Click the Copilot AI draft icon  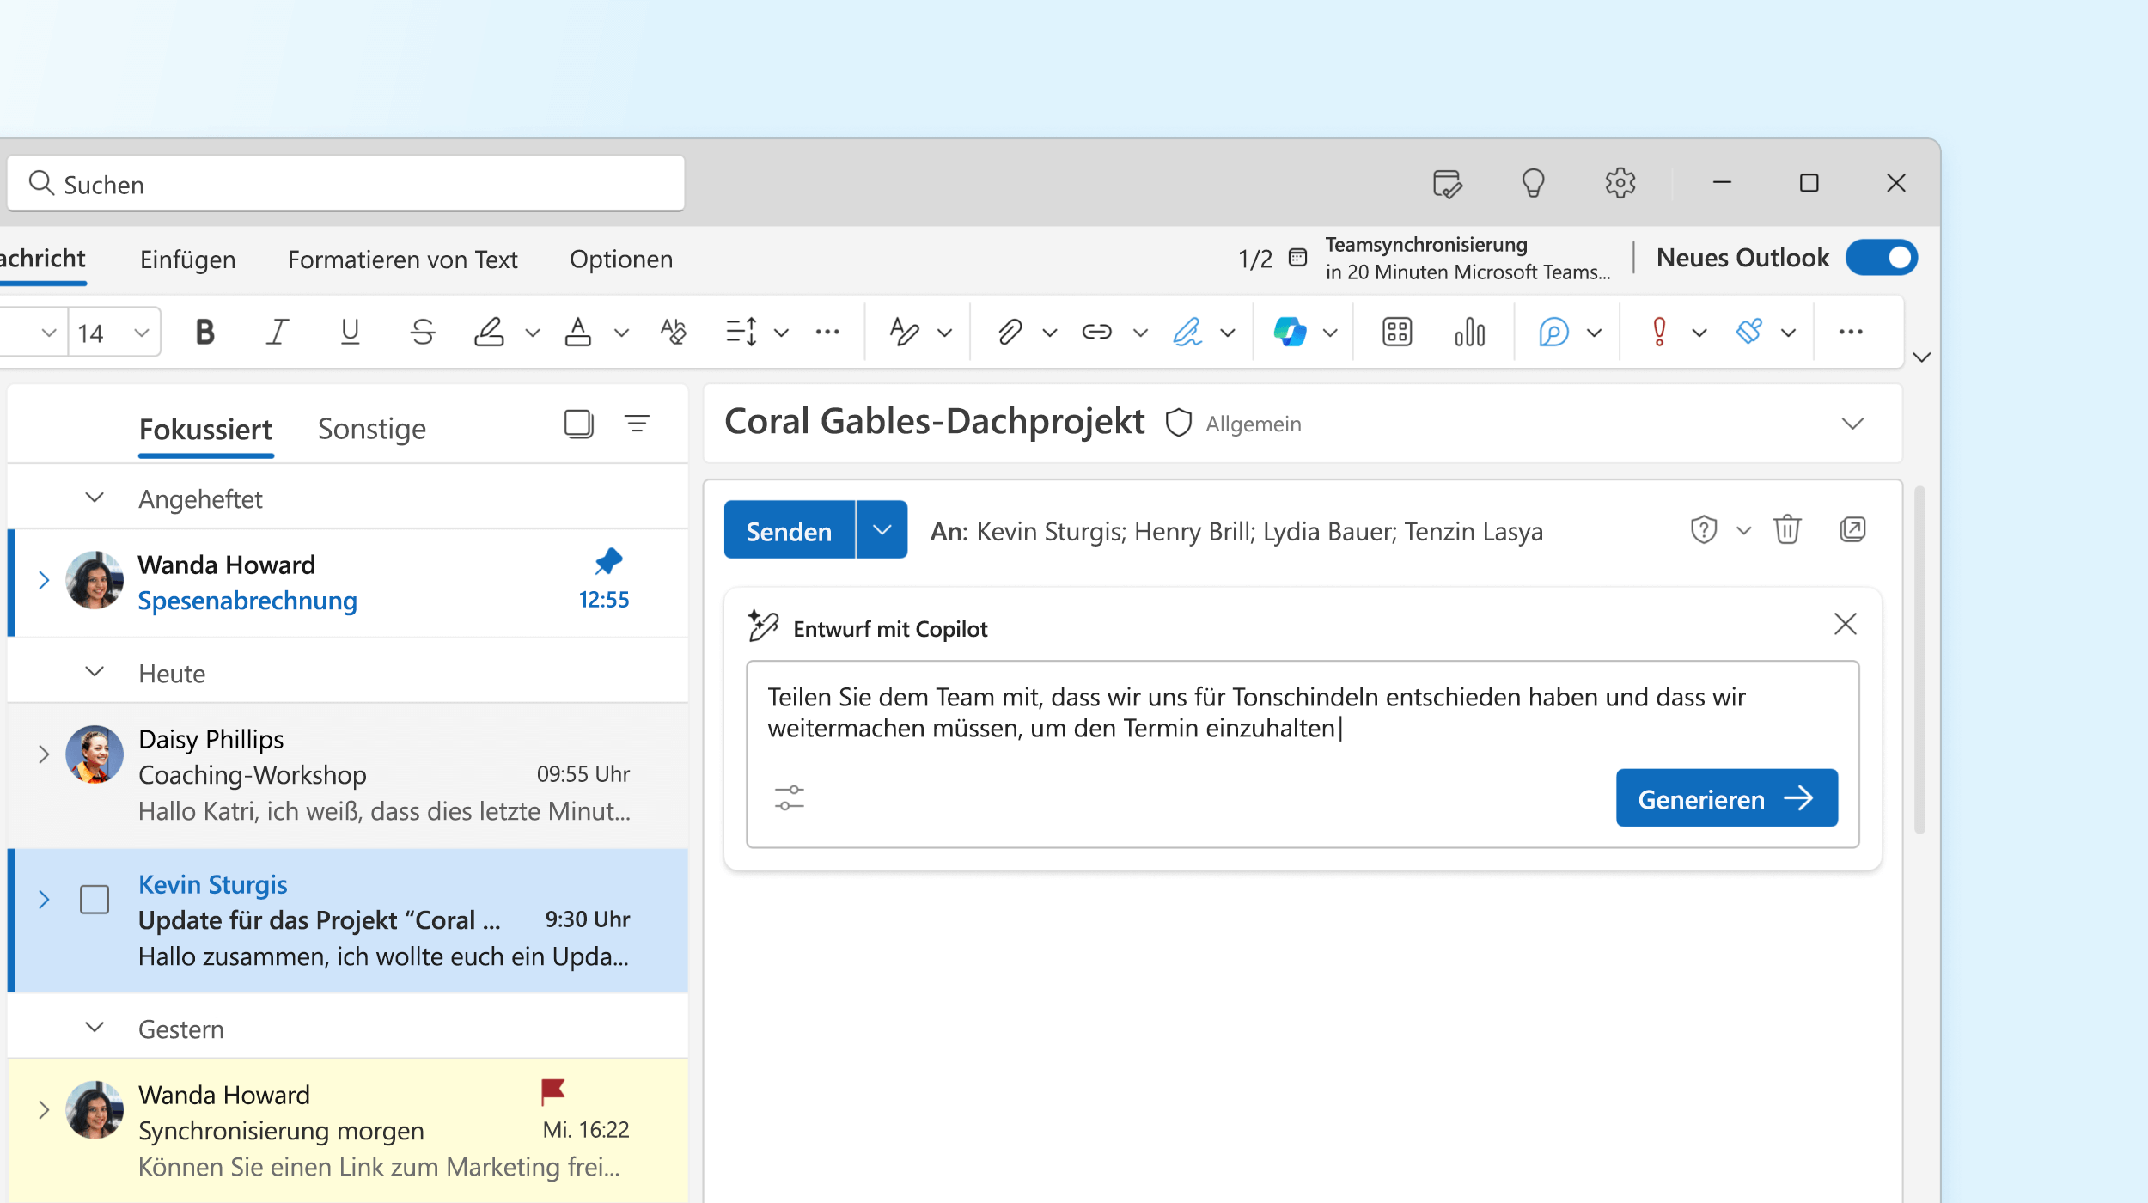click(x=763, y=626)
